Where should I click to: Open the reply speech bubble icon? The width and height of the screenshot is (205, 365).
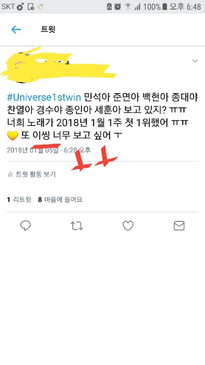click(x=26, y=225)
